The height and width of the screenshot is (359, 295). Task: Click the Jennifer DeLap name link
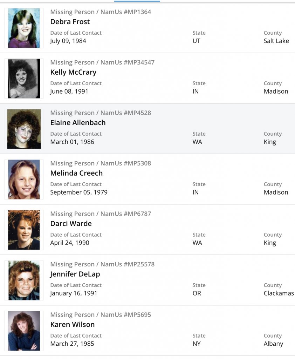(75, 274)
